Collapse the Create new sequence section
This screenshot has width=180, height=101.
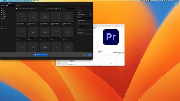point(77,15)
